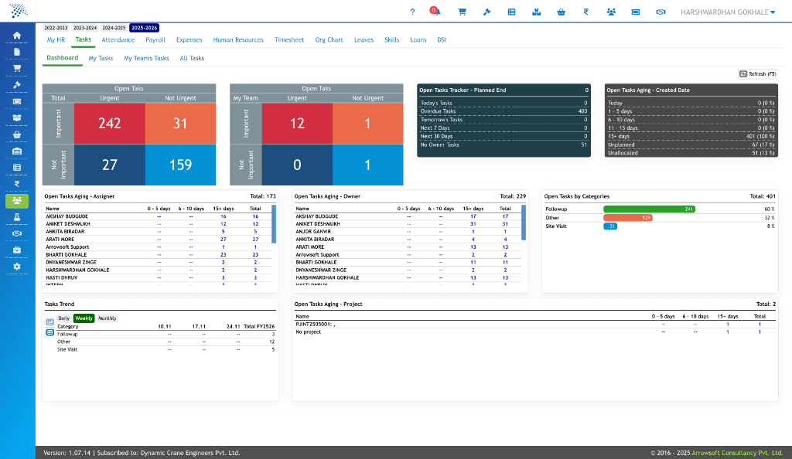Select the highlighted green team icon in sidebar
Image resolution: width=792 pixels, height=459 pixels.
pyautogui.click(x=15, y=201)
